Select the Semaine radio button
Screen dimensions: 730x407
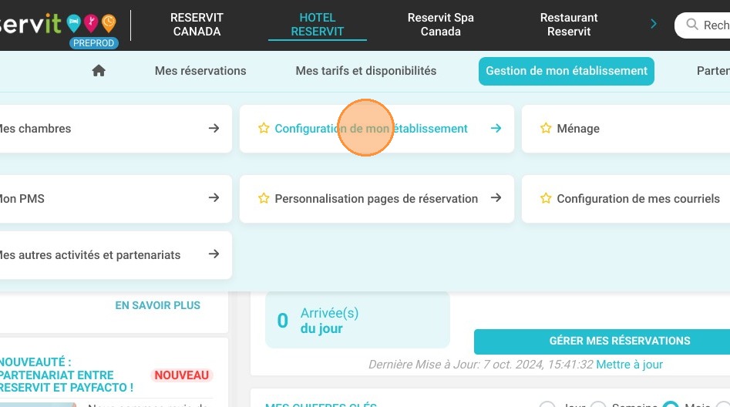pyautogui.click(x=598, y=404)
